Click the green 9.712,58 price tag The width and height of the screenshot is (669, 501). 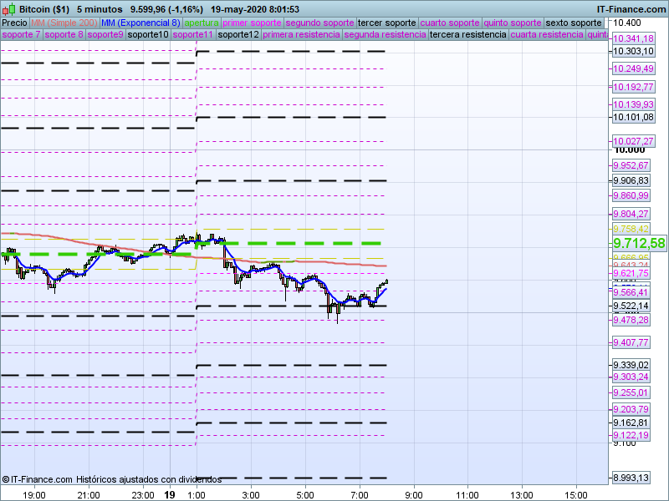point(639,243)
